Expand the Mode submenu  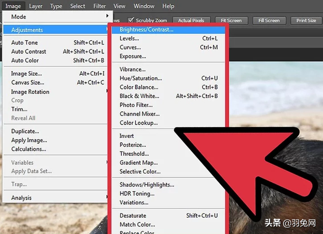pyautogui.click(x=57, y=17)
